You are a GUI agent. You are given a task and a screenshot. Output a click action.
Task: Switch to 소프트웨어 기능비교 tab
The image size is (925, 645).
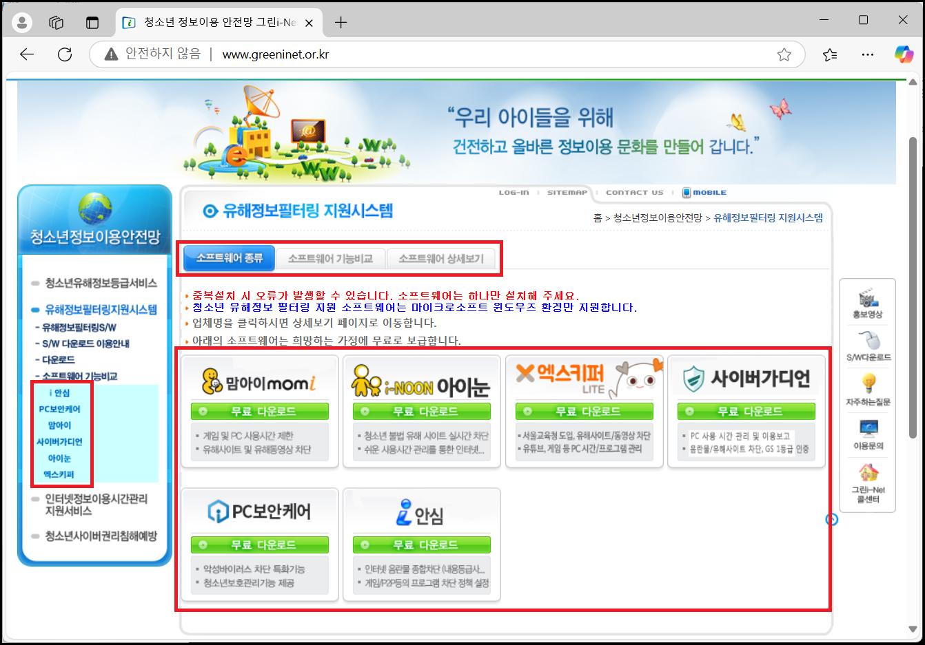330,259
